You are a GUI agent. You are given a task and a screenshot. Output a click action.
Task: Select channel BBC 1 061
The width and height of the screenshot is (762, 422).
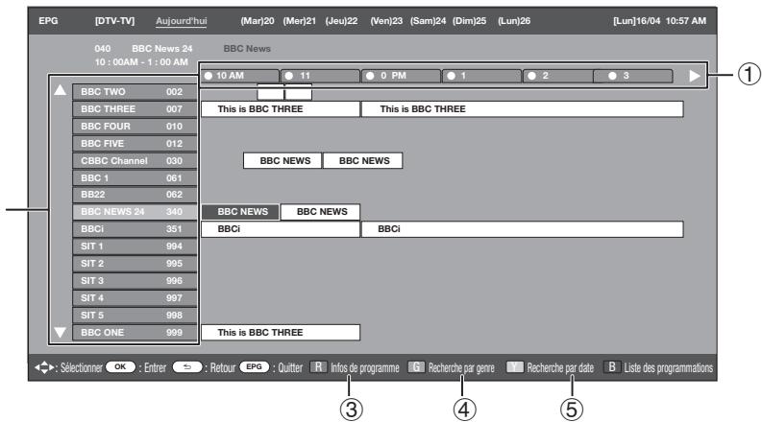tap(135, 178)
